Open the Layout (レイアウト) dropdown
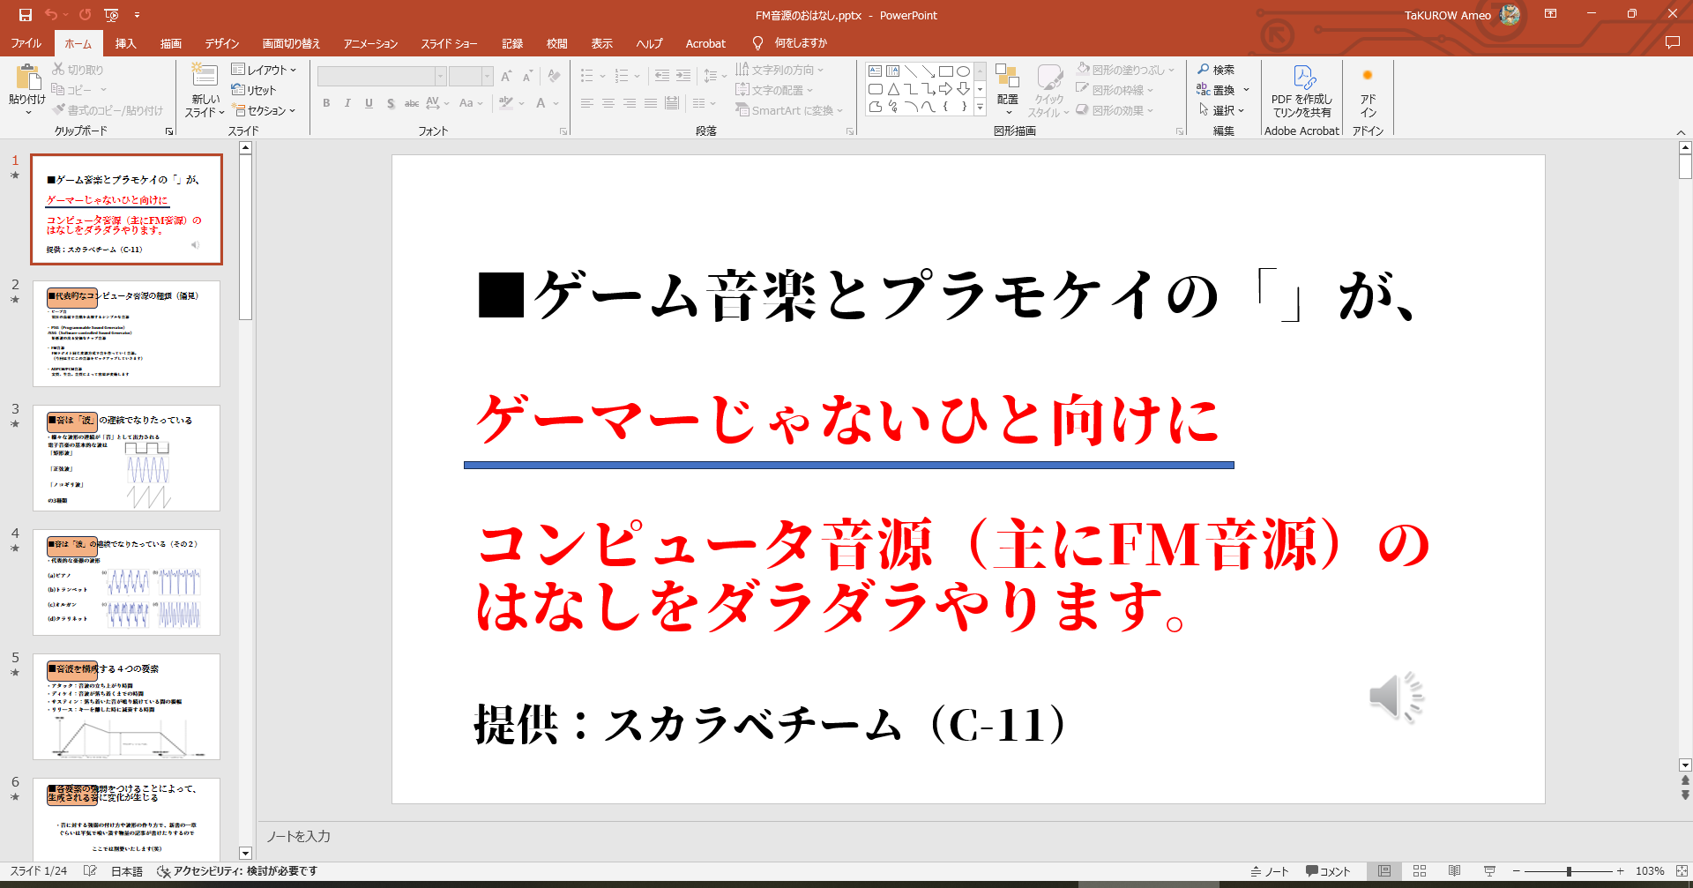Screen dimensions: 1693x888 [264, 70]
